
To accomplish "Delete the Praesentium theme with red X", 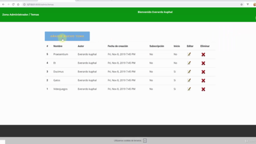I will tap(203, 54).
